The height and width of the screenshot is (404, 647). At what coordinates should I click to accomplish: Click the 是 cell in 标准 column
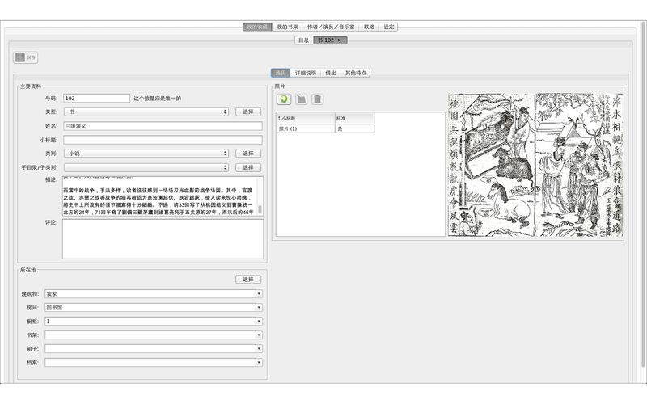[x=355, y=128]
